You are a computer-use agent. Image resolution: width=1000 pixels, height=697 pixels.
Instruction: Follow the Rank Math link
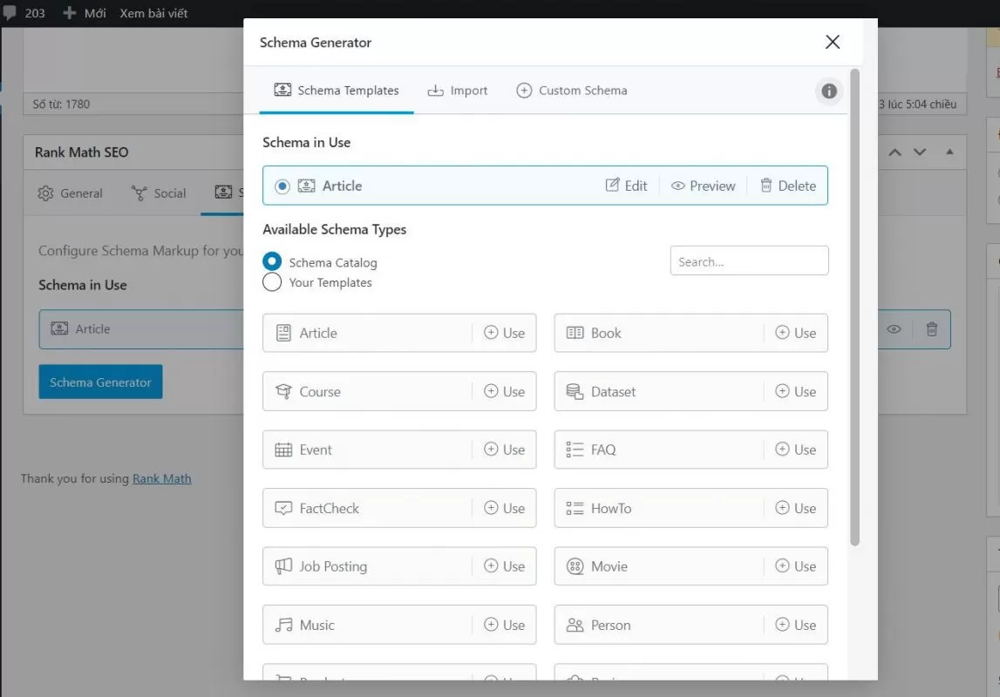point(162,478)
